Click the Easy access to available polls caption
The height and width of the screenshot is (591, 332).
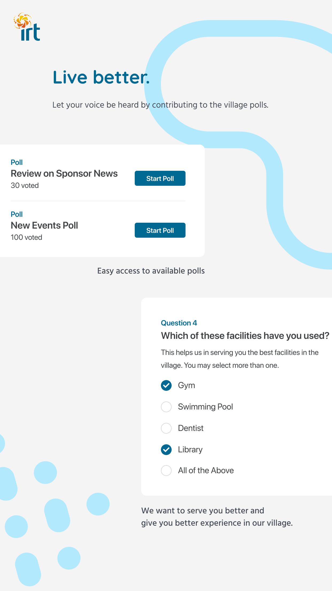[151, 271]
